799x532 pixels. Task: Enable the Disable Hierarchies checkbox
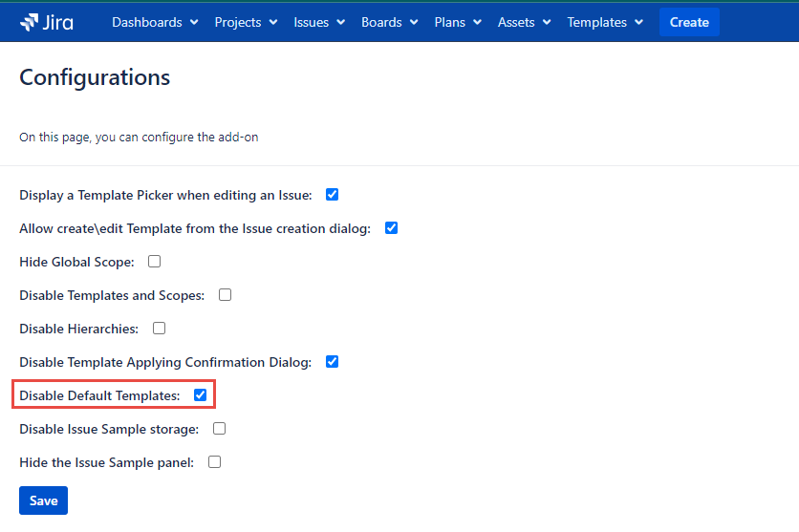[160, 329]
